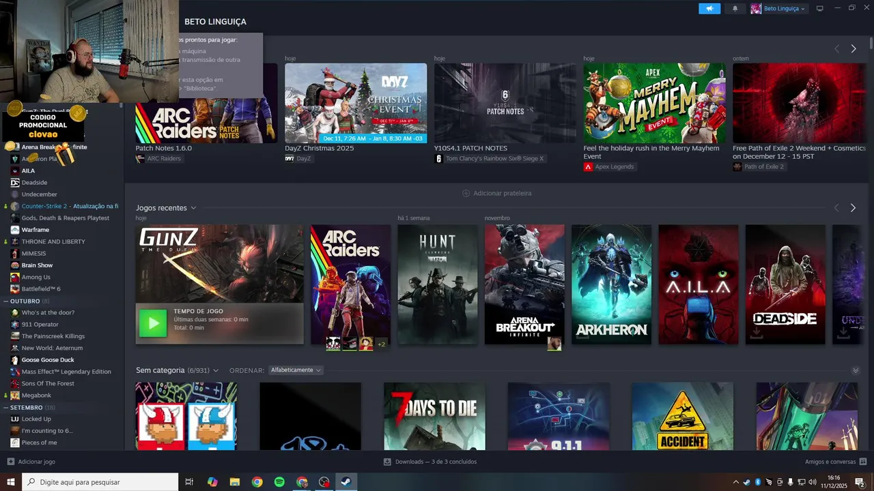
Task: Open notifications bell icon
Action: 735,9
